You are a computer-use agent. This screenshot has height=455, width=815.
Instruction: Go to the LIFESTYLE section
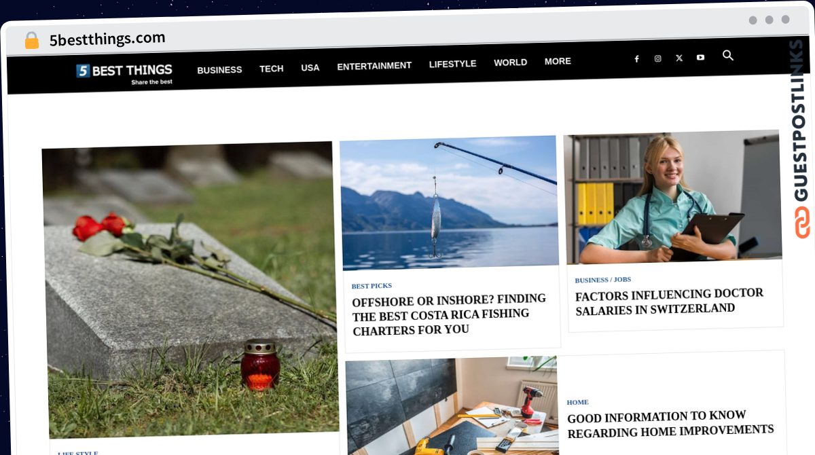[x=453, y=64]
